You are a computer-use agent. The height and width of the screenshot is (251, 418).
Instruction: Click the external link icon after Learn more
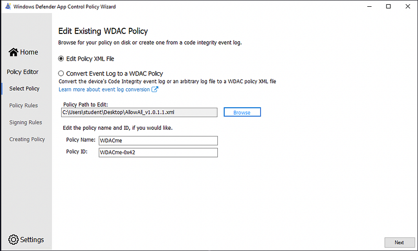click(155, 89)
